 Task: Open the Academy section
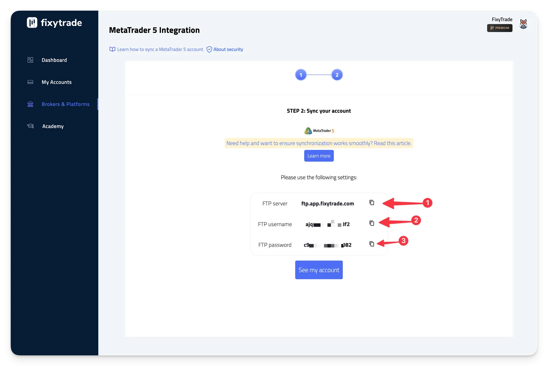[53, 126]
